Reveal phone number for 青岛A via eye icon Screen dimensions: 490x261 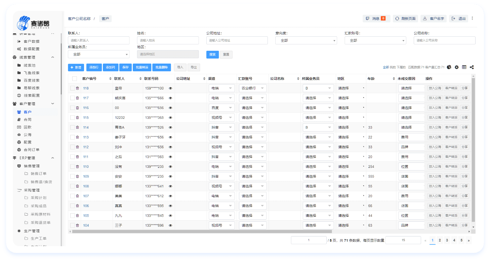click(170, 127)
